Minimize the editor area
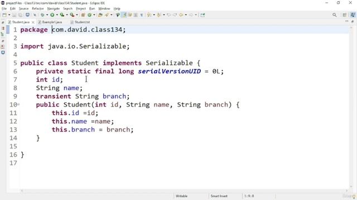Viewport: 357px width, 200px height. (346, 21)
